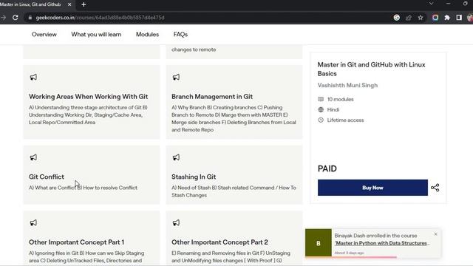Open site info lock icon
473x266 pixels.
[x=30, y=18]
